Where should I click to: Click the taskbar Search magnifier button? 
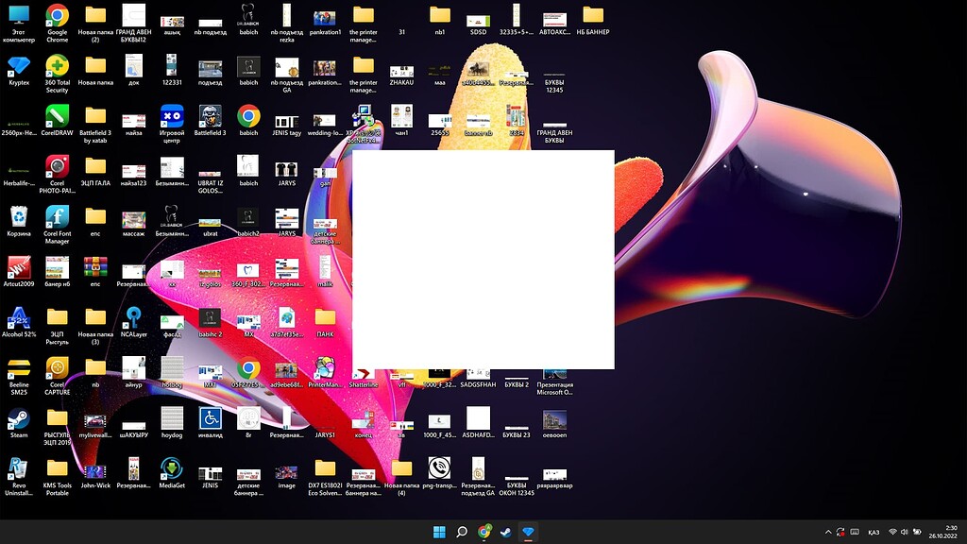tap(462, 532)
